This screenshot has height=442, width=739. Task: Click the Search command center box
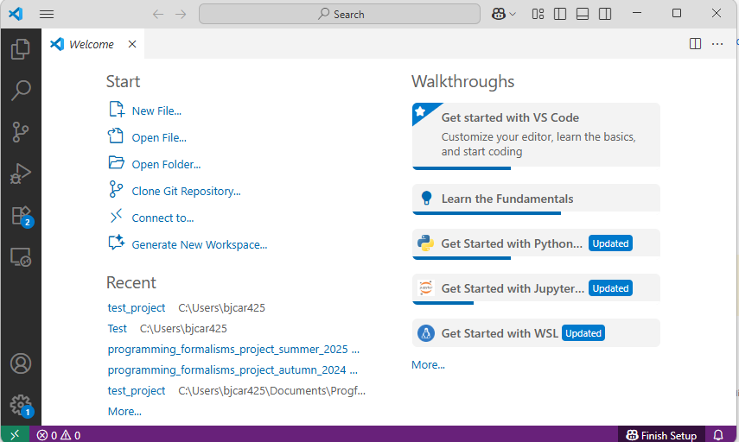tap(340, 14)
